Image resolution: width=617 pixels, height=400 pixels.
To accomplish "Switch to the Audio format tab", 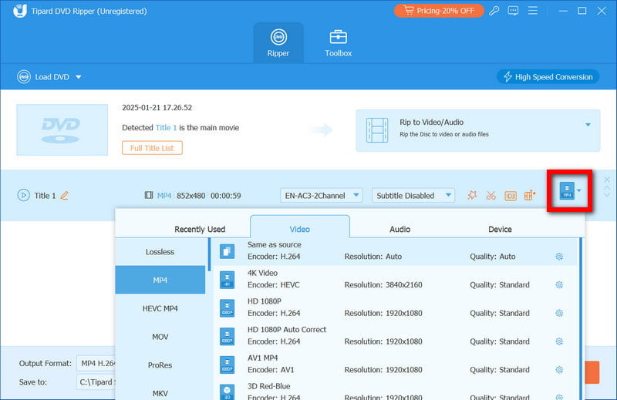I will pyautogui.click(x=400, y=229).
